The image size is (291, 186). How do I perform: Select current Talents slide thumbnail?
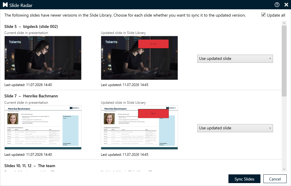43,58
